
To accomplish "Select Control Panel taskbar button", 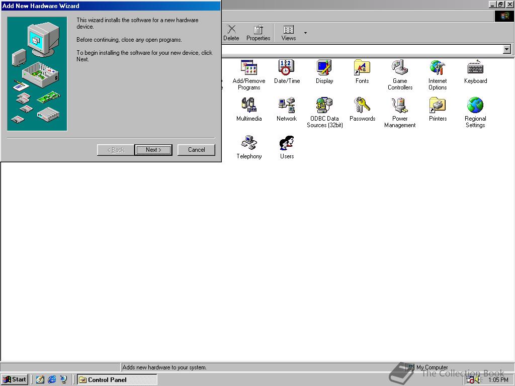I will [x=117, y=379].
